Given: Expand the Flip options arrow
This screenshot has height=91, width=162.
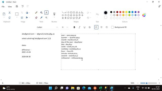Looking at the screenshot, I should click(x=29, y=18).
